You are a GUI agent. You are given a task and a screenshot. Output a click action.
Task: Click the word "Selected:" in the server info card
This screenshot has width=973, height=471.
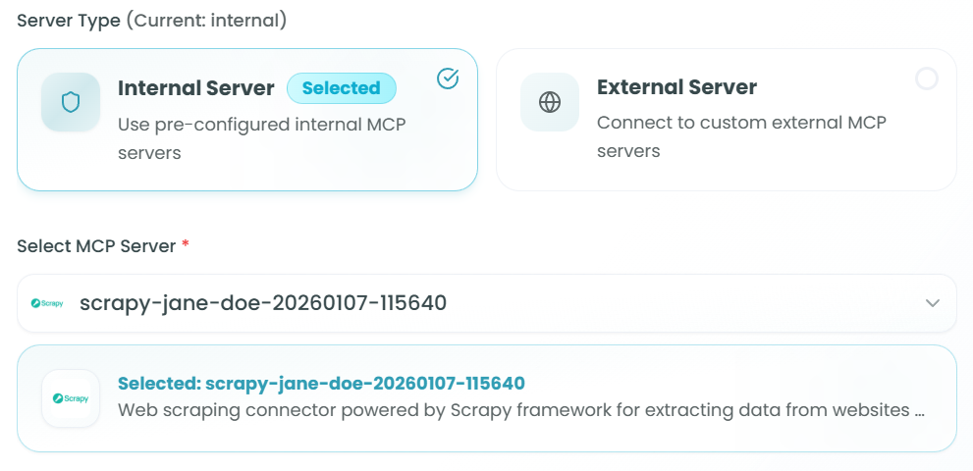[x=159, y=384]
